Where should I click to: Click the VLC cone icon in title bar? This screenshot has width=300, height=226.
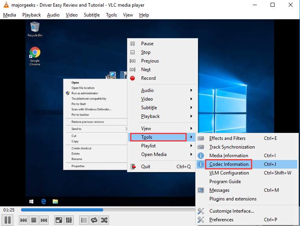(6, 5)
